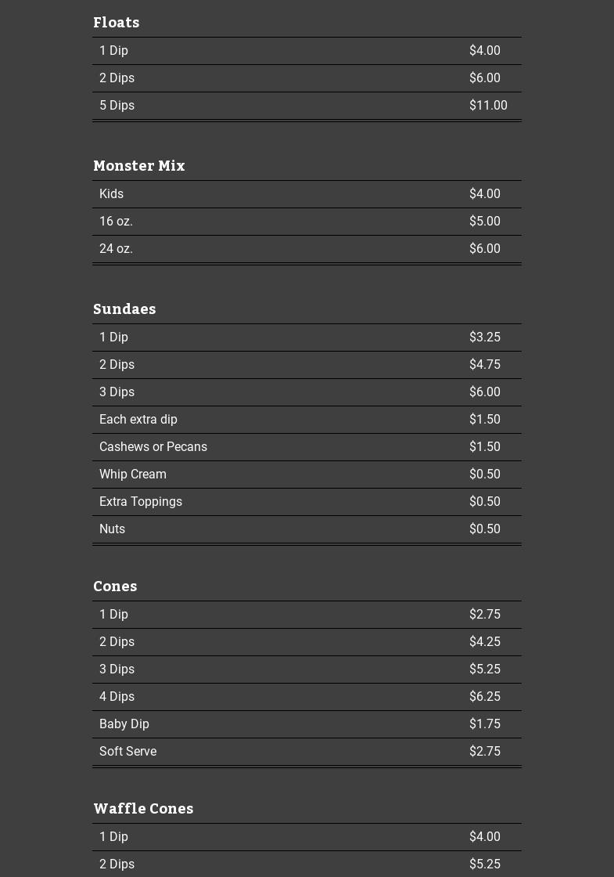Choose the Cashews or Pecans row

click(x=307, y=447)
